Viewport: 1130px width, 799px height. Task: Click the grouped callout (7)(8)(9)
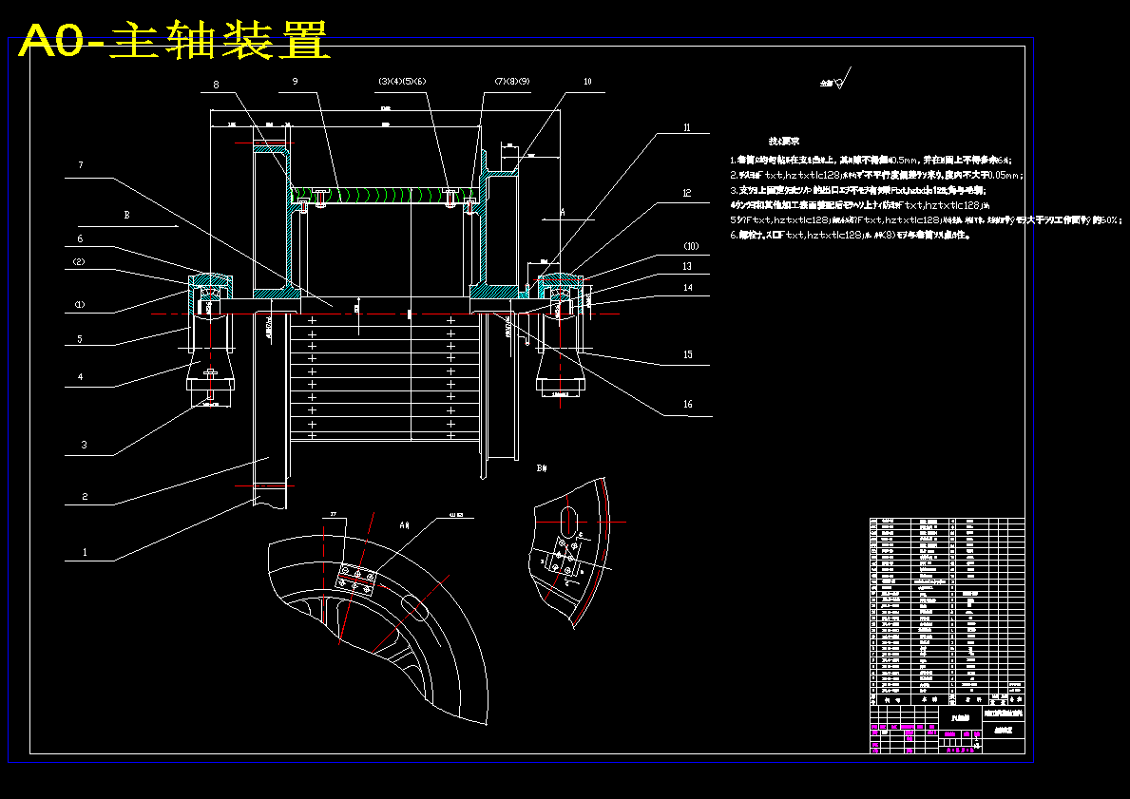(x=512, y=82)
